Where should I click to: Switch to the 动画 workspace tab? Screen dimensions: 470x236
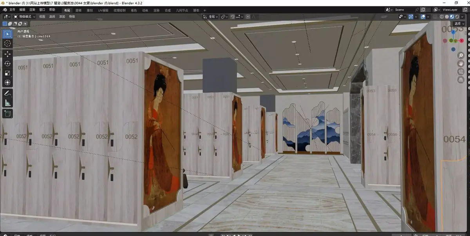tap(145, 10)
